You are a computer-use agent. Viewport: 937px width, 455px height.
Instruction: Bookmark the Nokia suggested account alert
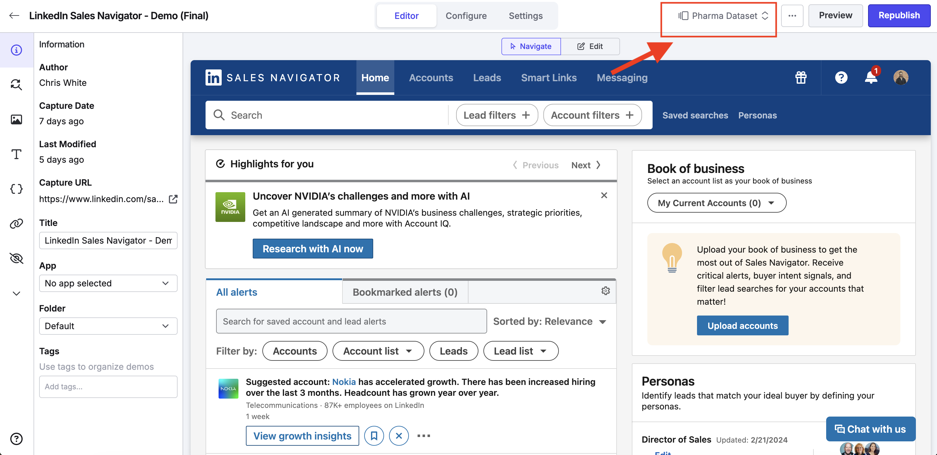pyautogui.click(x=374, y=436)
